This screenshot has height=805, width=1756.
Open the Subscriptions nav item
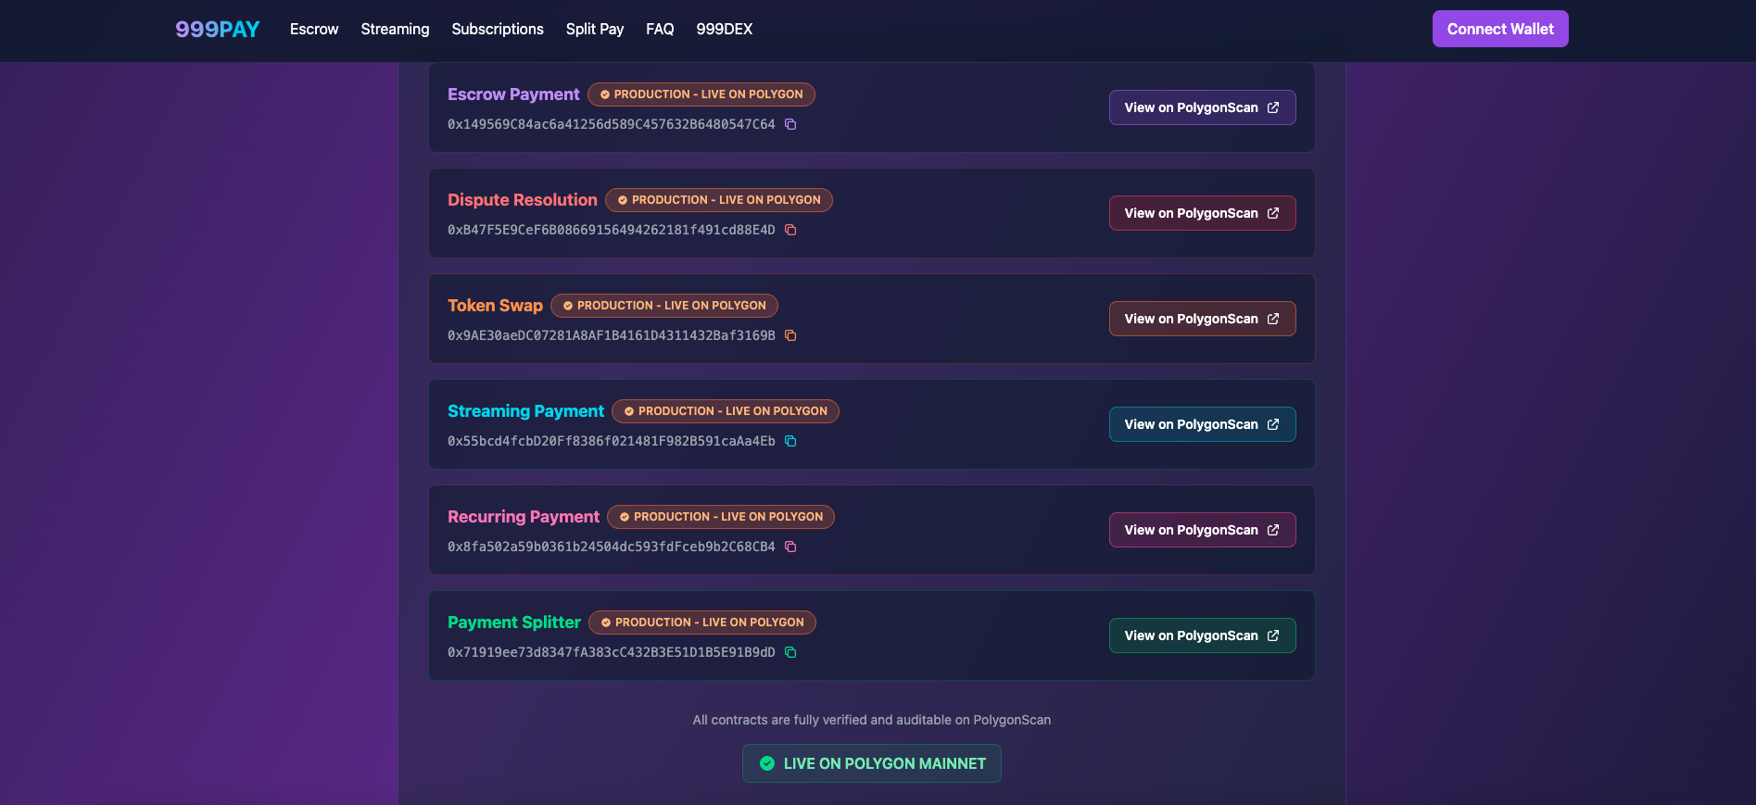[498, 30]
